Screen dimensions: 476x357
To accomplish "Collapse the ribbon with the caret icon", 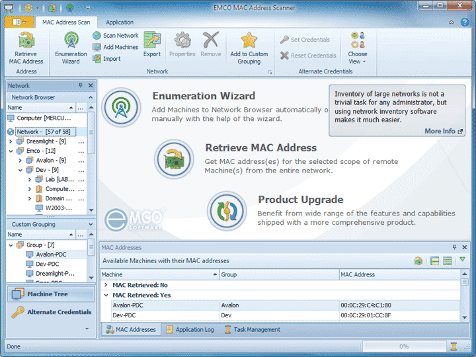I will [x=452, y=22].
